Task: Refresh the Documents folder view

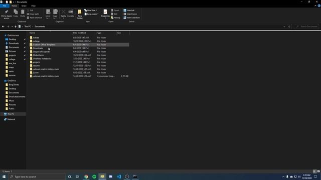Action: tap(289, 26)
